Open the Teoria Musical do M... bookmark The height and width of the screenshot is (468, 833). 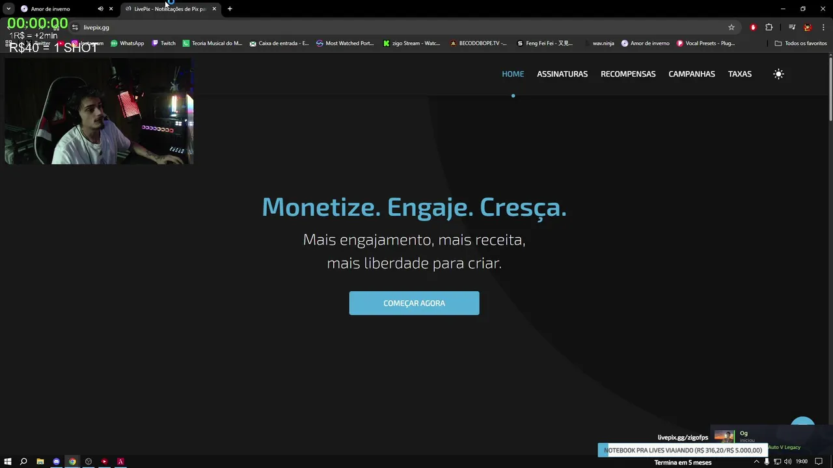tap(213, 44)
